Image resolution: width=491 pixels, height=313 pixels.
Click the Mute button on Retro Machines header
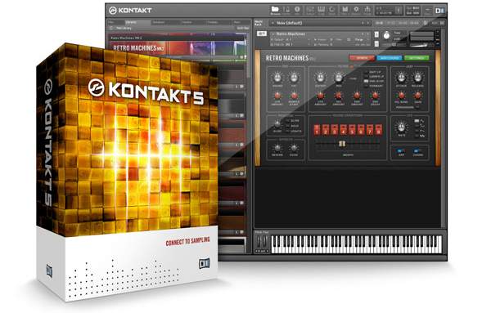click(x=376, y=44)
